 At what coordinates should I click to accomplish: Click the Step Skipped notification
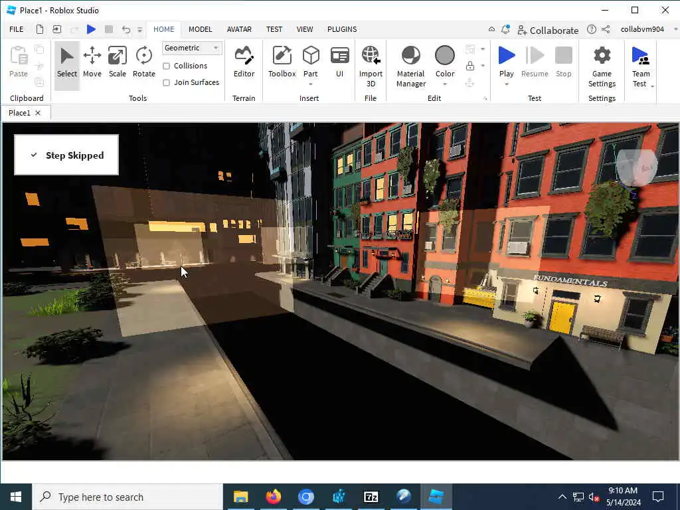point(66,155)
